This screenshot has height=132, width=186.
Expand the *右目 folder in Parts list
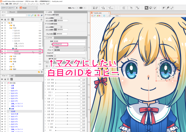(10, 56)
